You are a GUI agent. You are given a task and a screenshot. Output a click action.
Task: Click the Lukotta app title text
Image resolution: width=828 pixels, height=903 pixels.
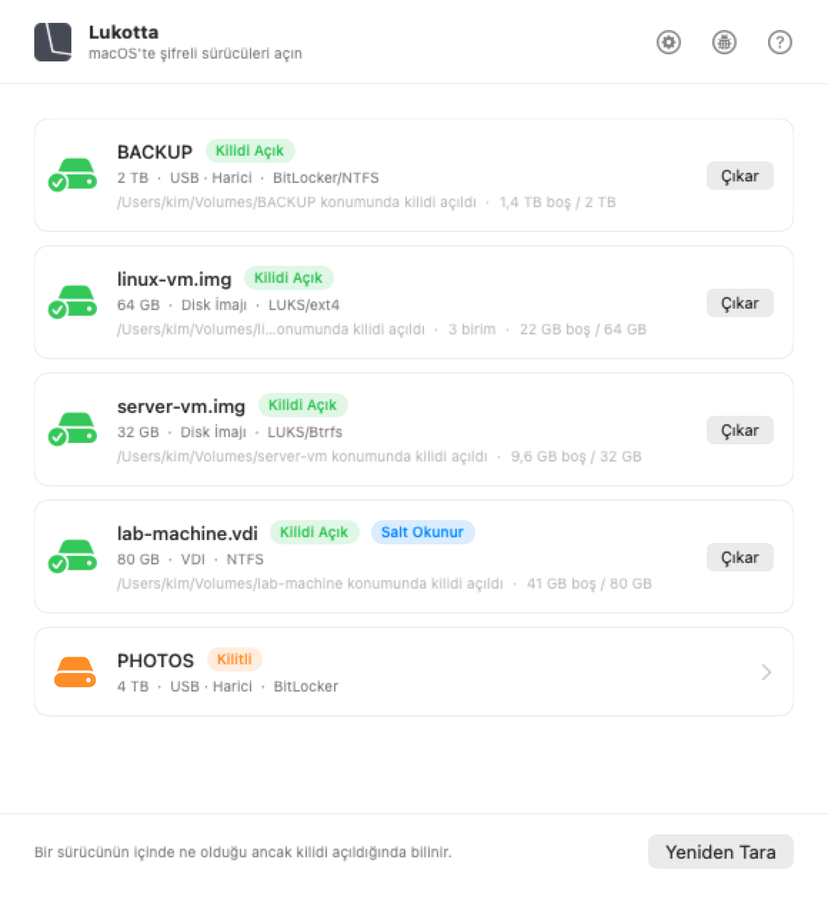pyautogui.click(x=123, y=32)
